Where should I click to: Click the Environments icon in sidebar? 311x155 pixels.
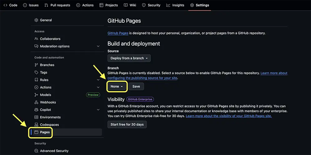click(x=36, y=117)
